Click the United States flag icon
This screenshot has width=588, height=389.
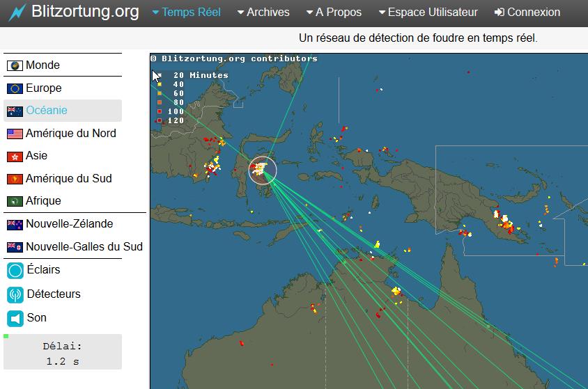(15, 134)
